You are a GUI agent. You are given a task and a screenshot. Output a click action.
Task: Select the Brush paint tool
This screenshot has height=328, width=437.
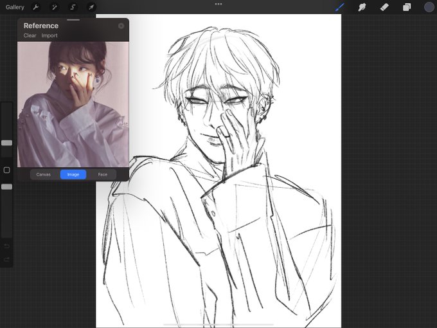(x=339, y=7)
